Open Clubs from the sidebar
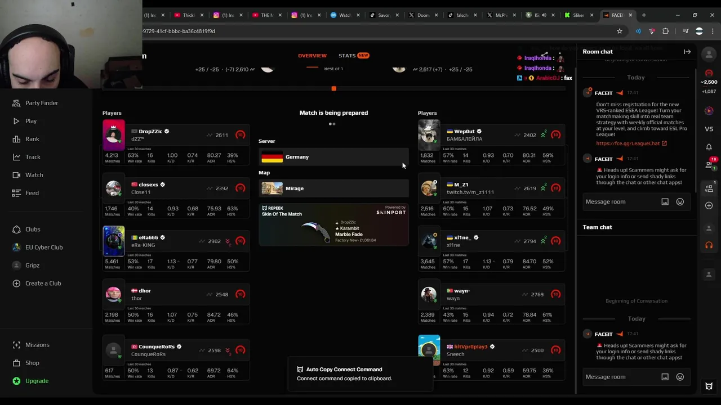Screen dimensions: 721x405 26,229
